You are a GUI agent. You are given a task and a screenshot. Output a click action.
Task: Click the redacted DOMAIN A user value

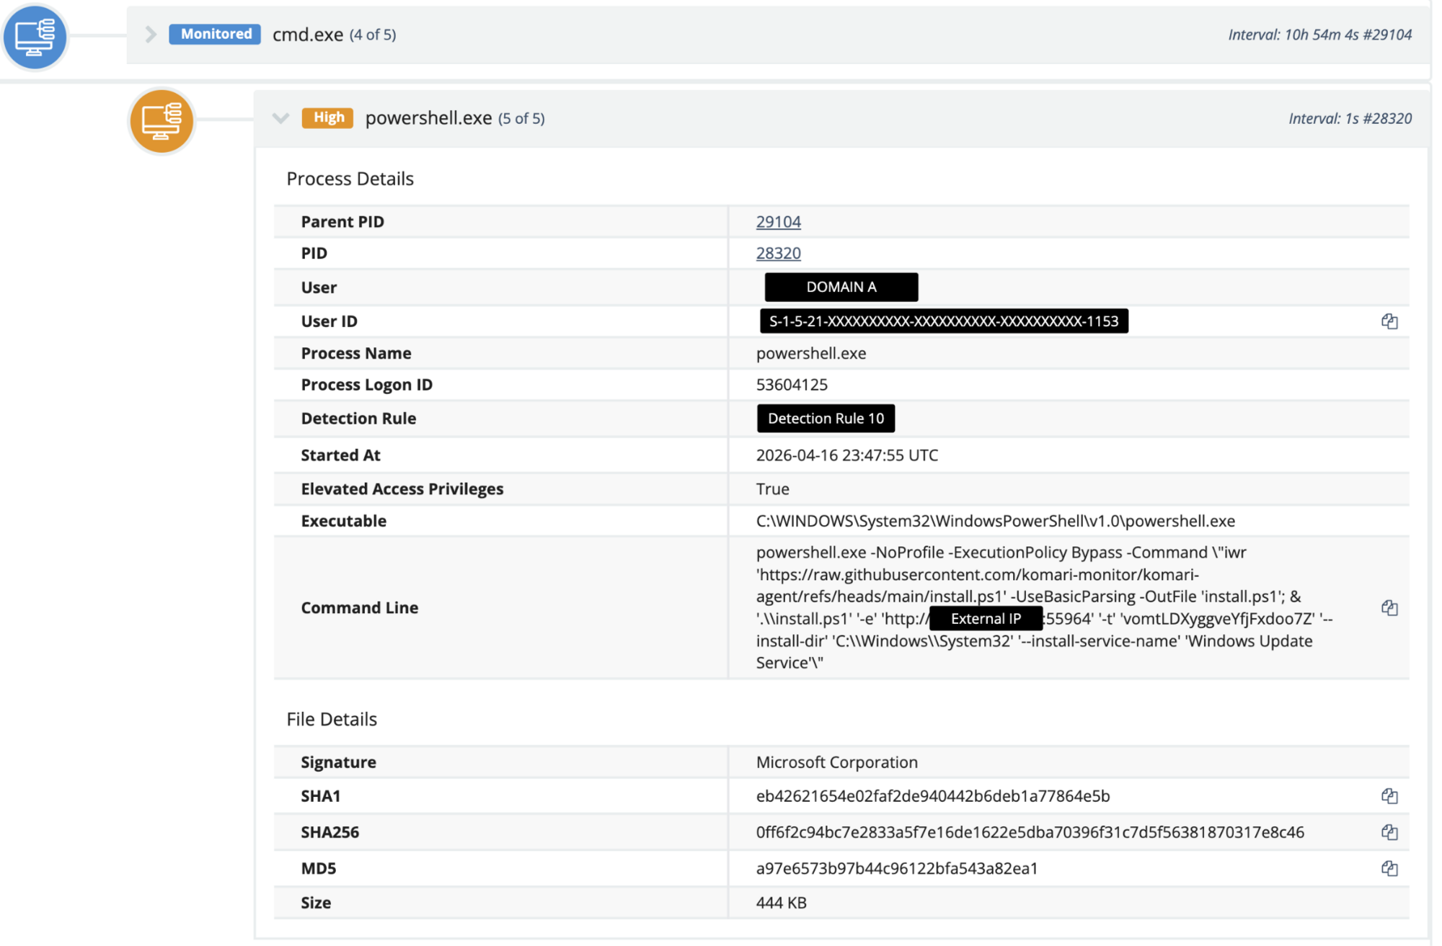click(841, 287)
